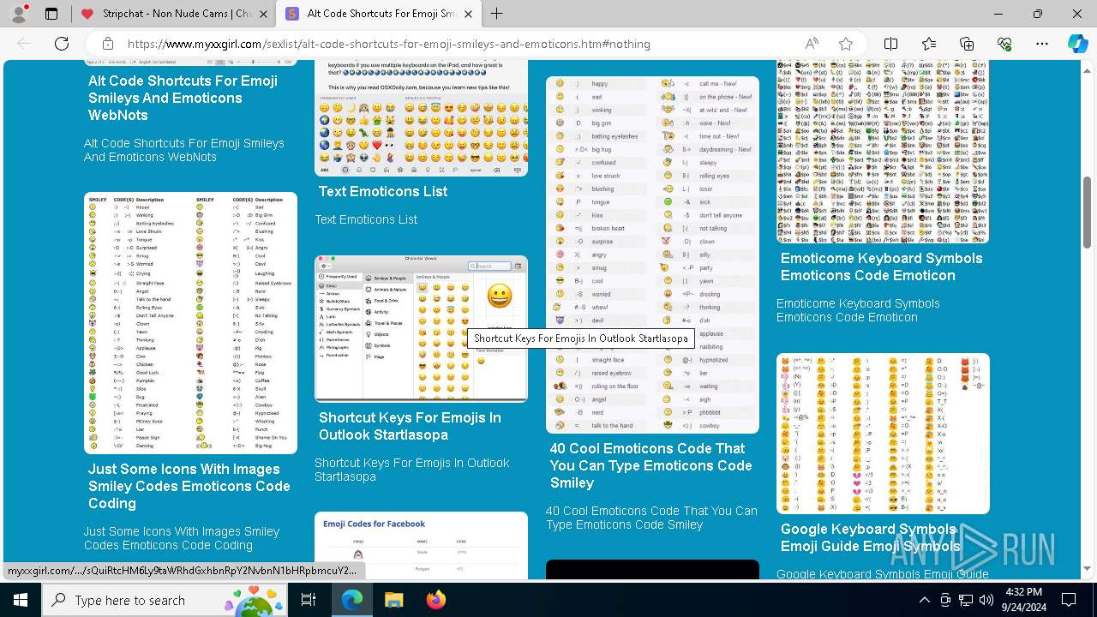Switch to Alt Code Shortcuts For Emoji tab
The width and height of the screenshot is (1097, 617).
click(380, 14)
